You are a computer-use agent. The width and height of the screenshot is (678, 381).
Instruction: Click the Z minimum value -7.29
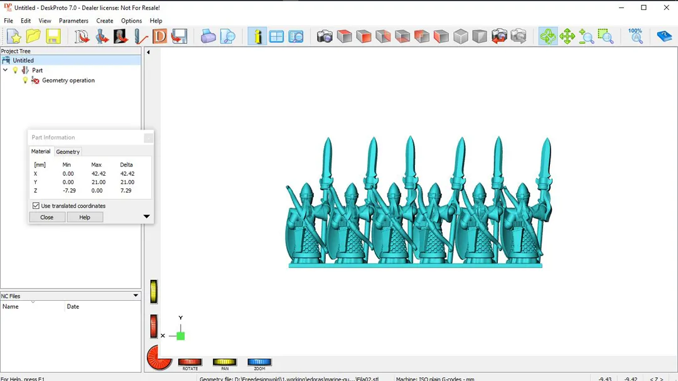pos(69,191)
